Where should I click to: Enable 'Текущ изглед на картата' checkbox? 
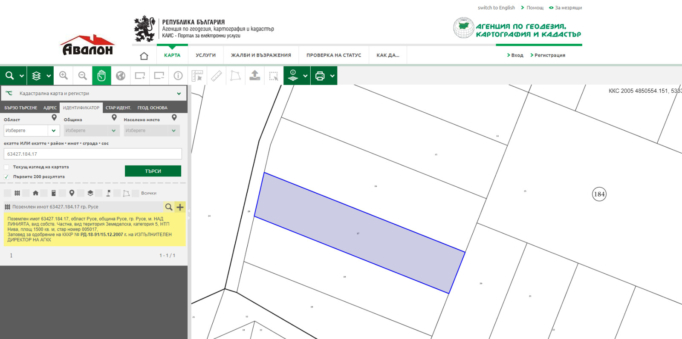[6, 167]
